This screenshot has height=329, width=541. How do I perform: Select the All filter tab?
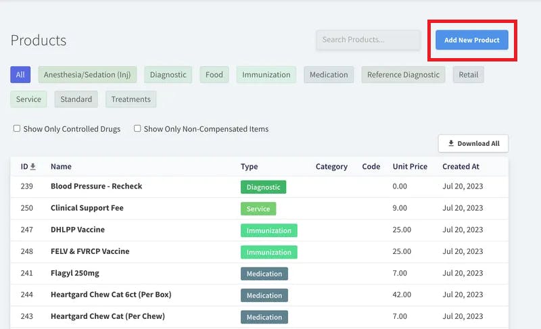click(20, 75)
